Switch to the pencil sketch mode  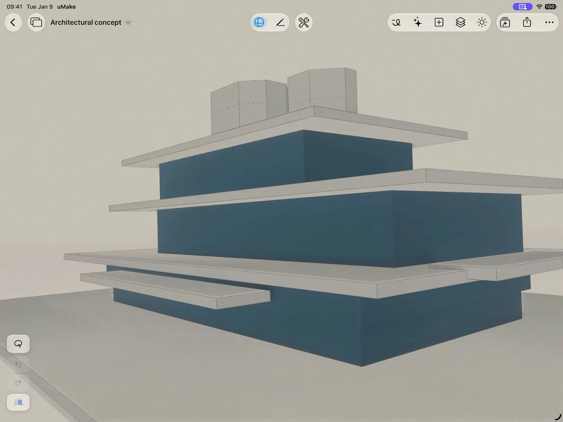(280, 22)
